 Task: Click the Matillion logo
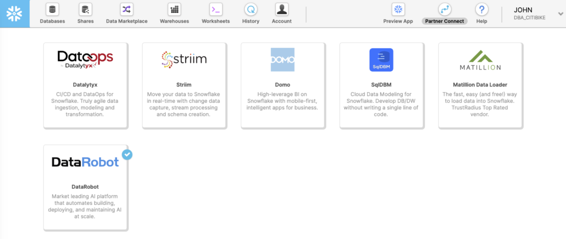[x=480, y=60]
